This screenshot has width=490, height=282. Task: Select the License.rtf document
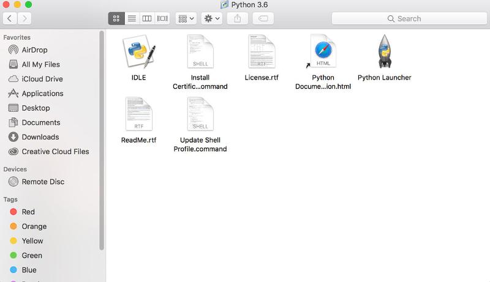262,53
